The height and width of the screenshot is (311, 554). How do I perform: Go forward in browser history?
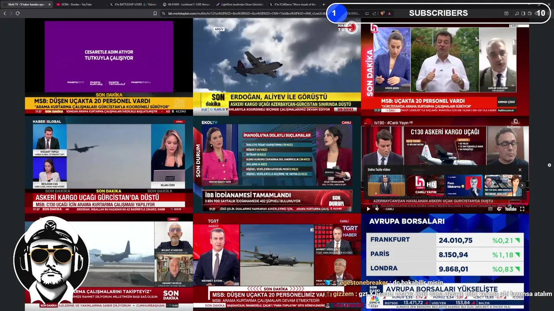pos(11,13)
